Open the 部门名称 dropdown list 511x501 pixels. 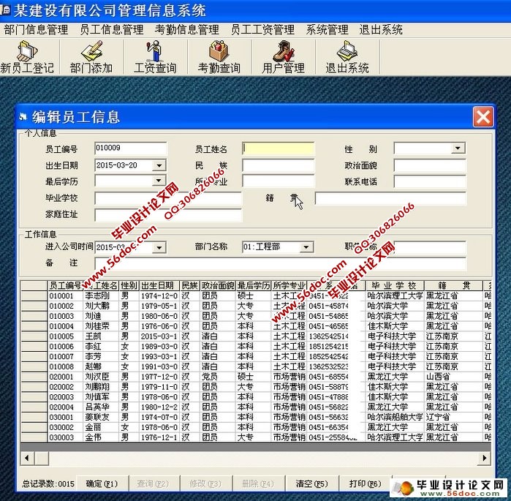coord(306,247)
